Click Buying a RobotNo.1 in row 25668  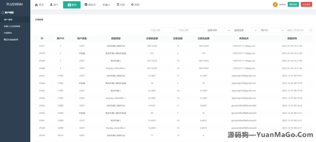(x=116, y=68)
